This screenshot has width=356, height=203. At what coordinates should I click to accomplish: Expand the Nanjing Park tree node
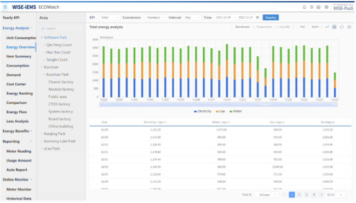point(42,134)
